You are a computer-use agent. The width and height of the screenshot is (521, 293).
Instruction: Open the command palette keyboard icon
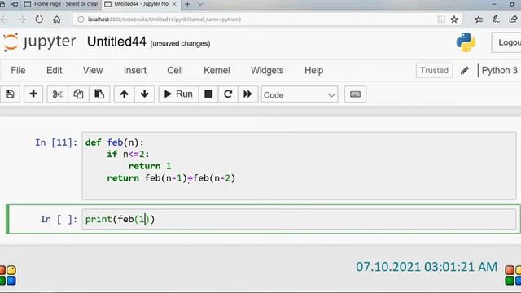click(x=355, y=94)
